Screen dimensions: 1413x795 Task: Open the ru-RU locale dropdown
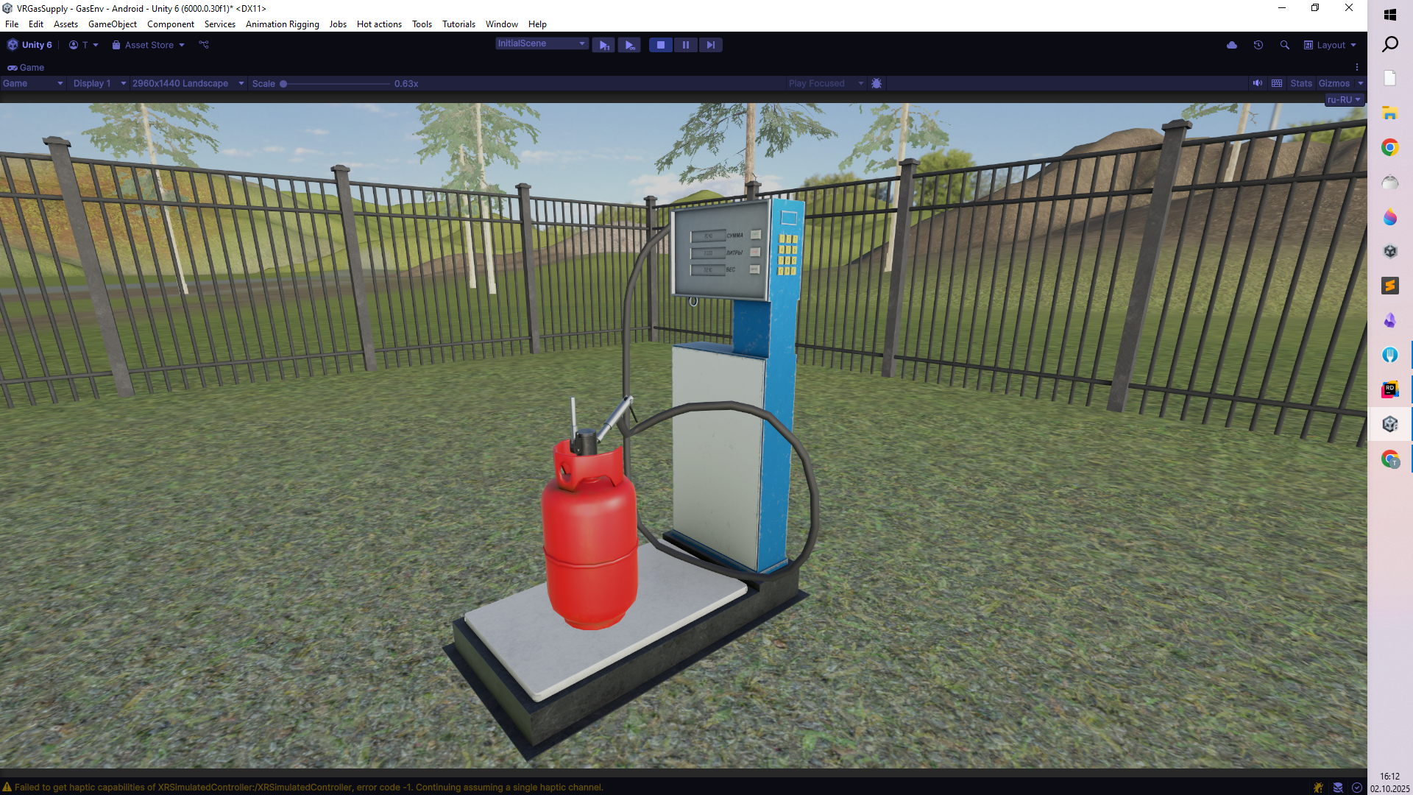[x=1344, y=100]
